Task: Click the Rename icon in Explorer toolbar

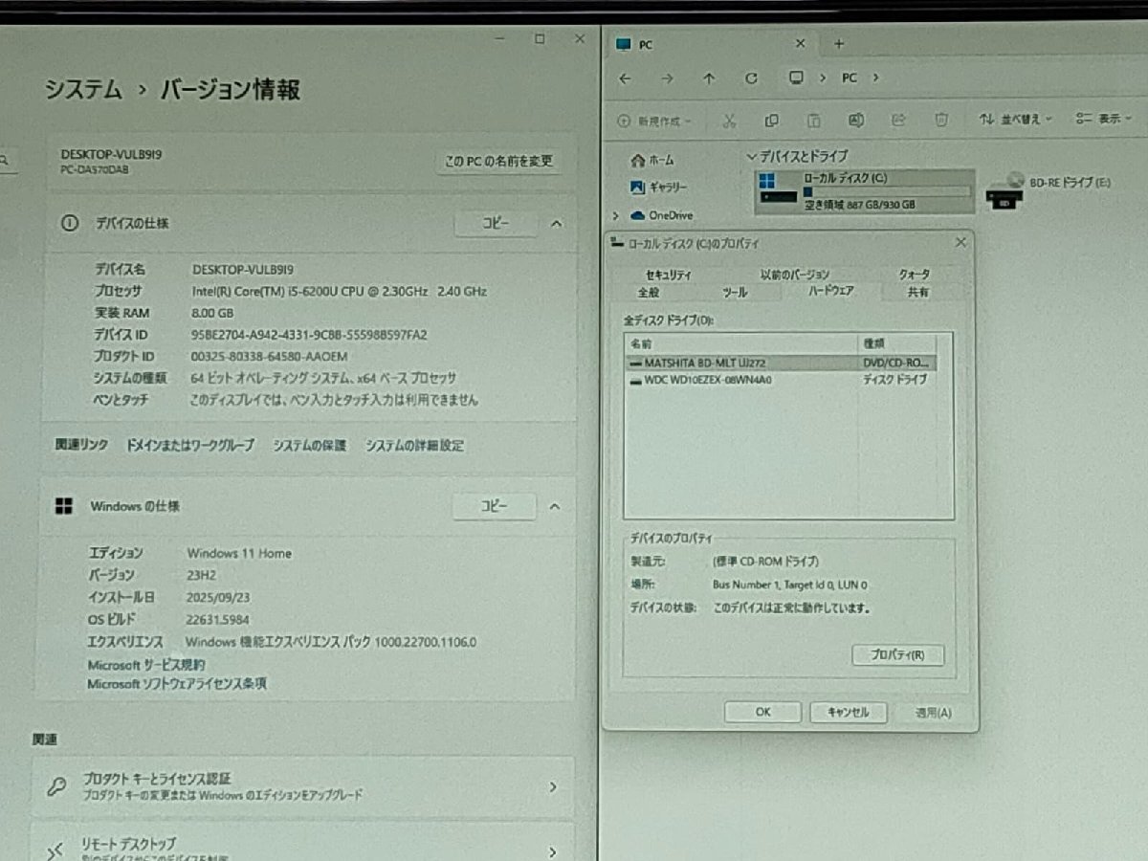Action: point(856,121)
